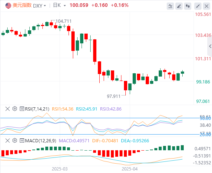Remove the RSI indicator using its X
The image size is (212, 173).
point(8,109)
